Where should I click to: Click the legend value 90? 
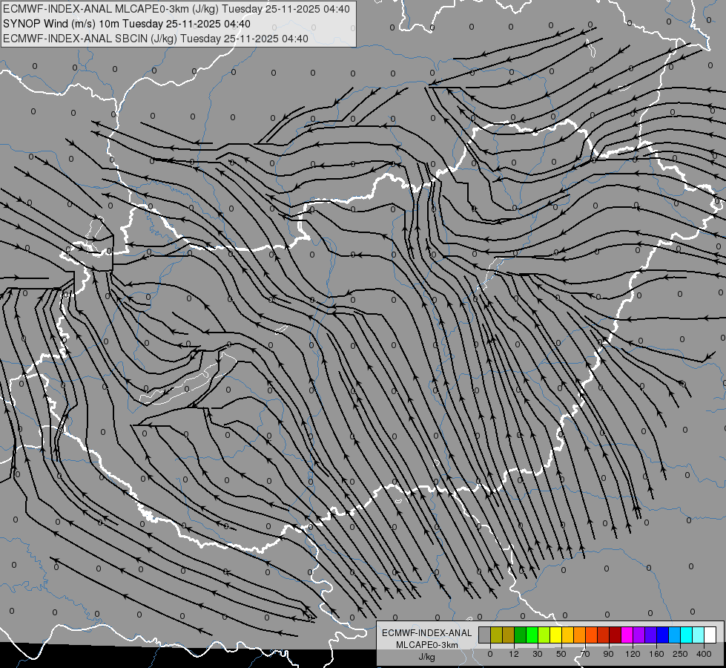608,654
